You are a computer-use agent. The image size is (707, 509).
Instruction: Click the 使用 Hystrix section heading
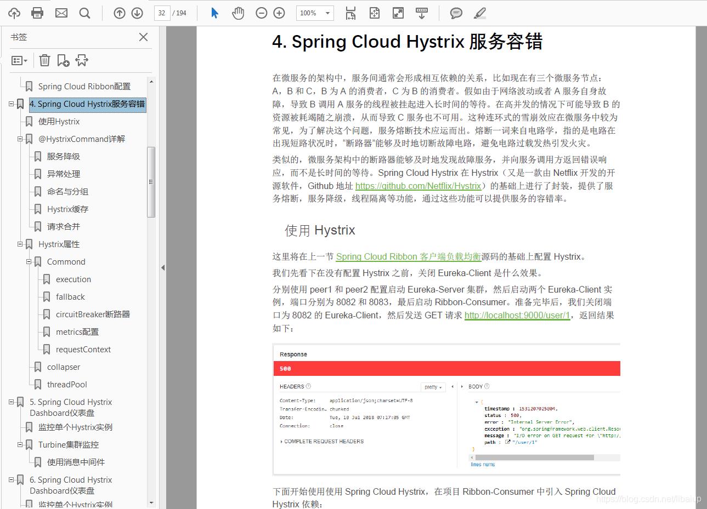320,230
